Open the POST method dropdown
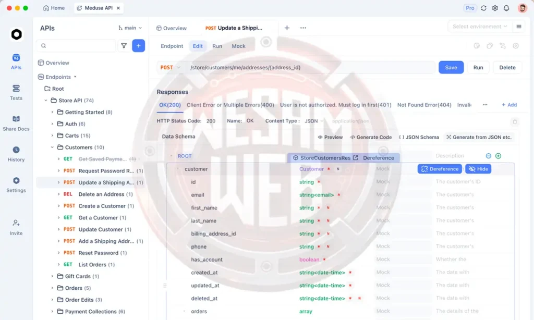Image resolution: width=534 pixels, height=320 pixels. [171, 67]
